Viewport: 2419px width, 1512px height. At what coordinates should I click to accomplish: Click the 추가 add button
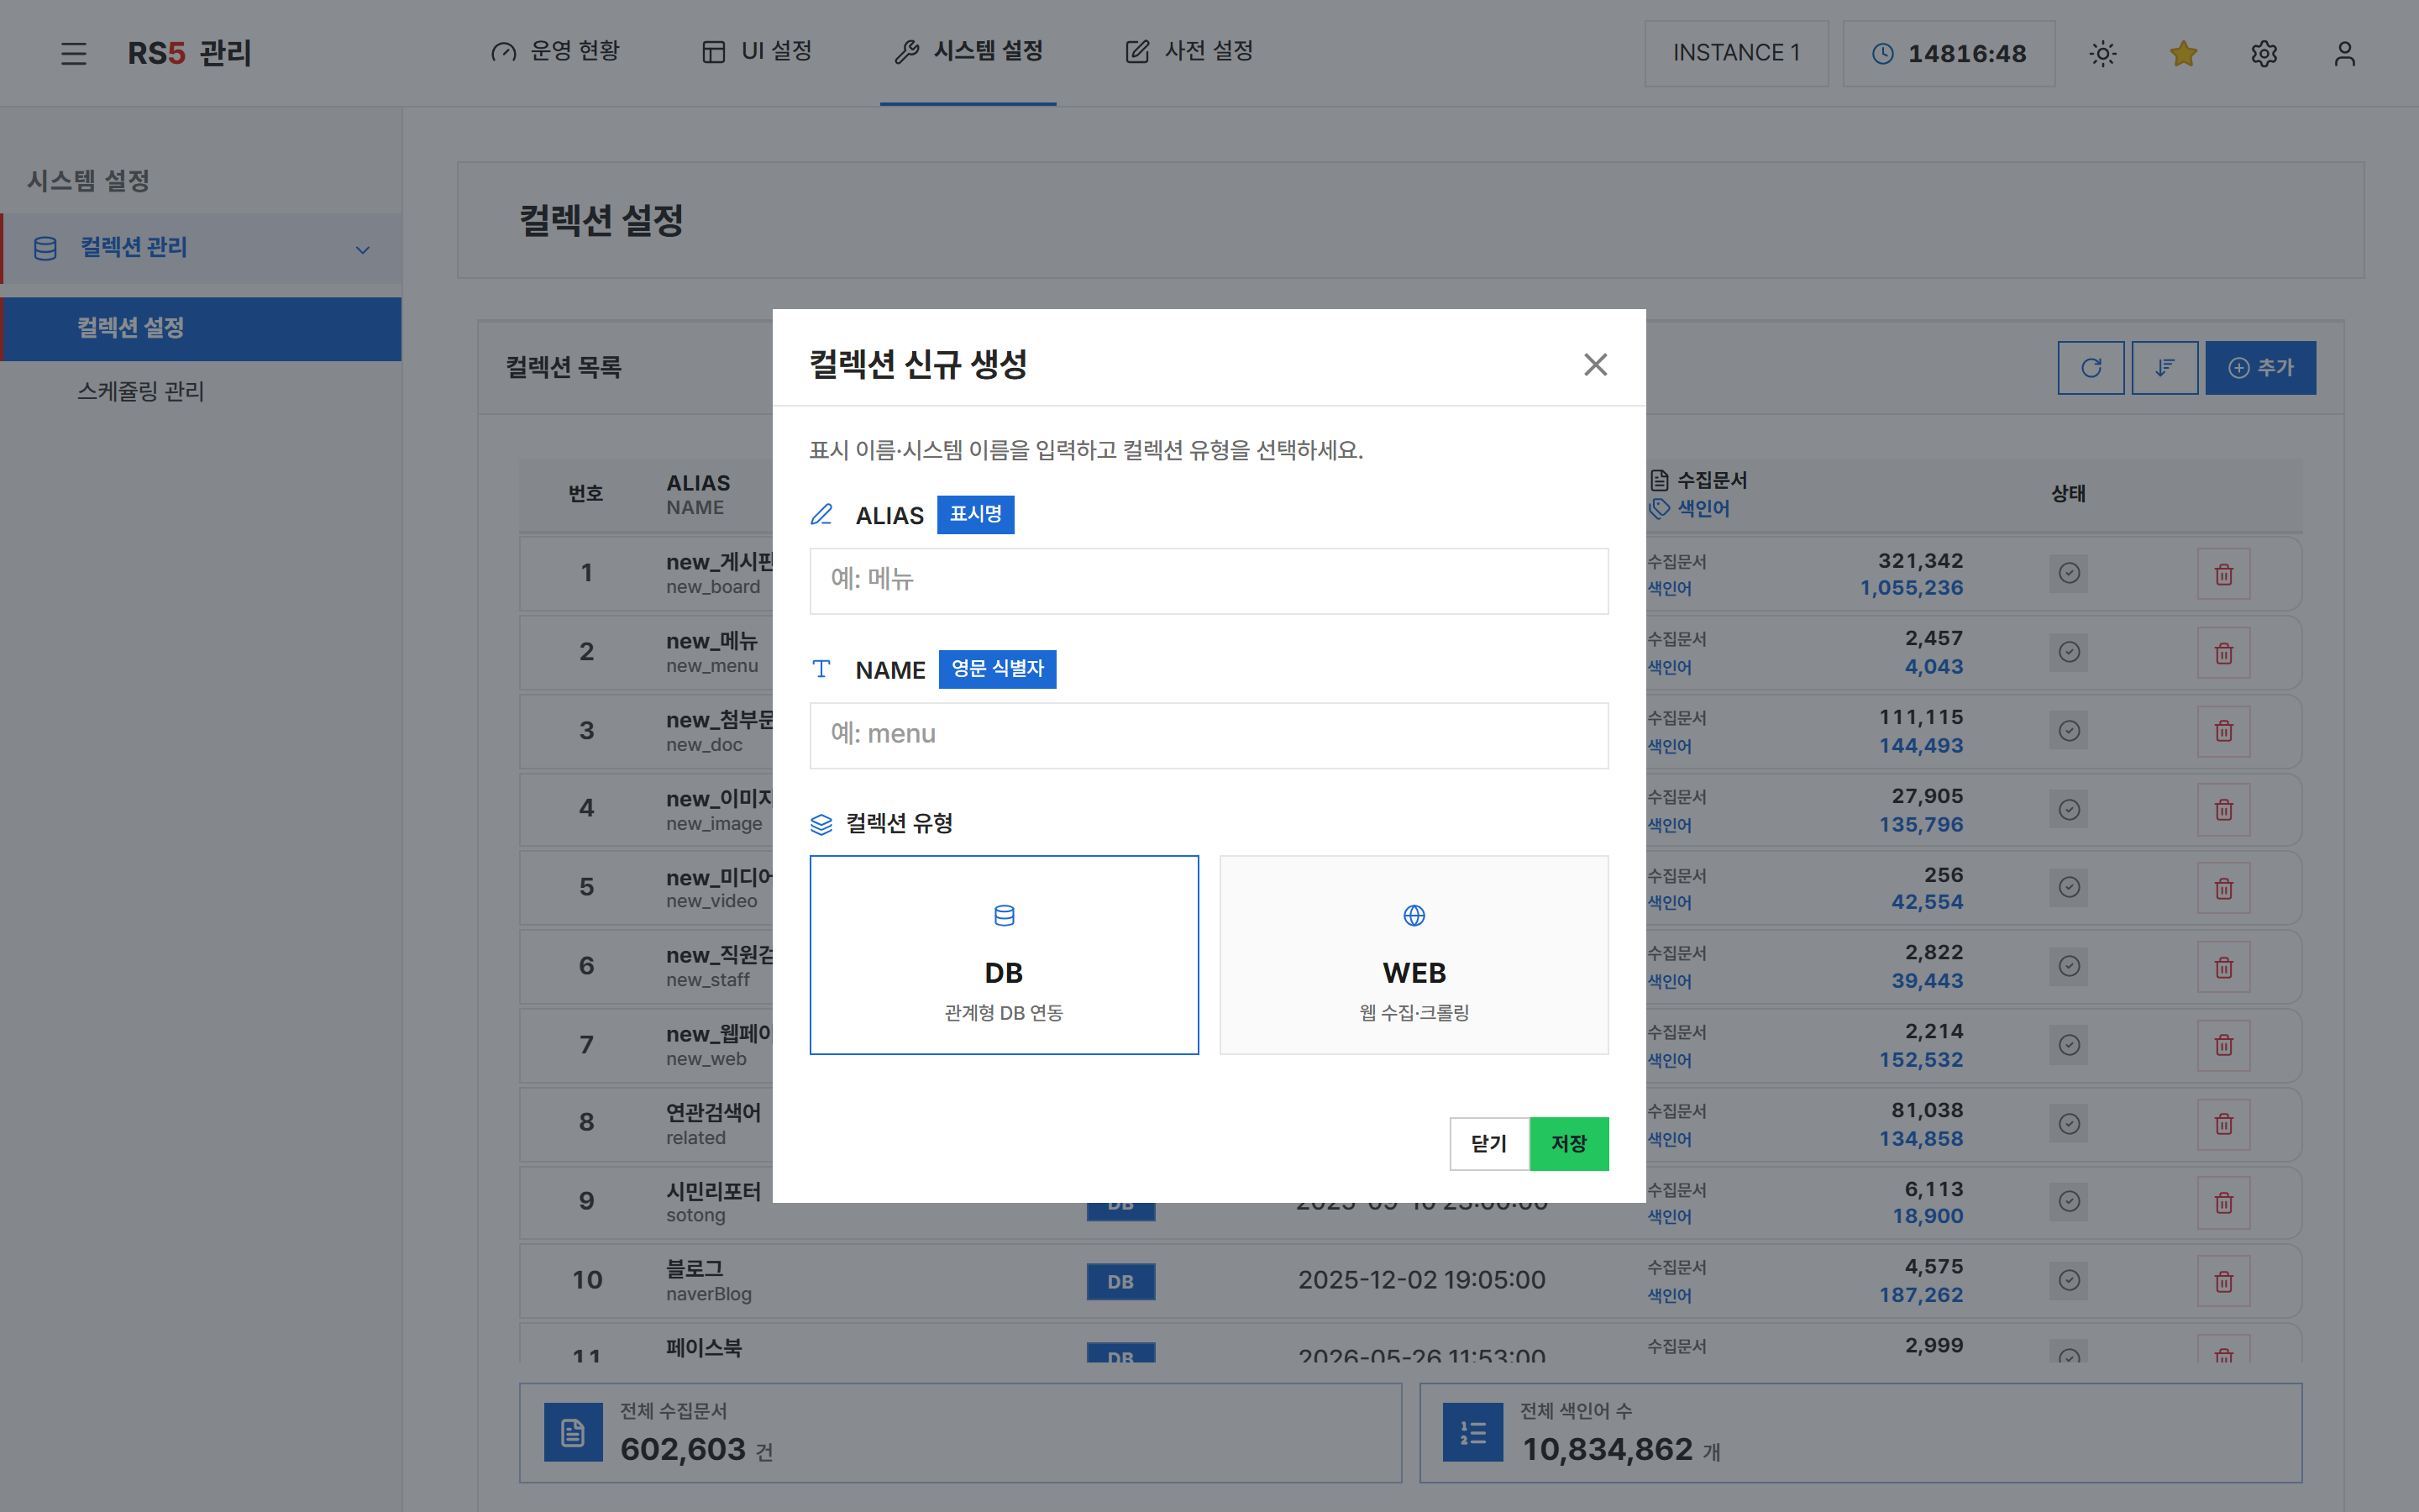tap(2260, 368)
